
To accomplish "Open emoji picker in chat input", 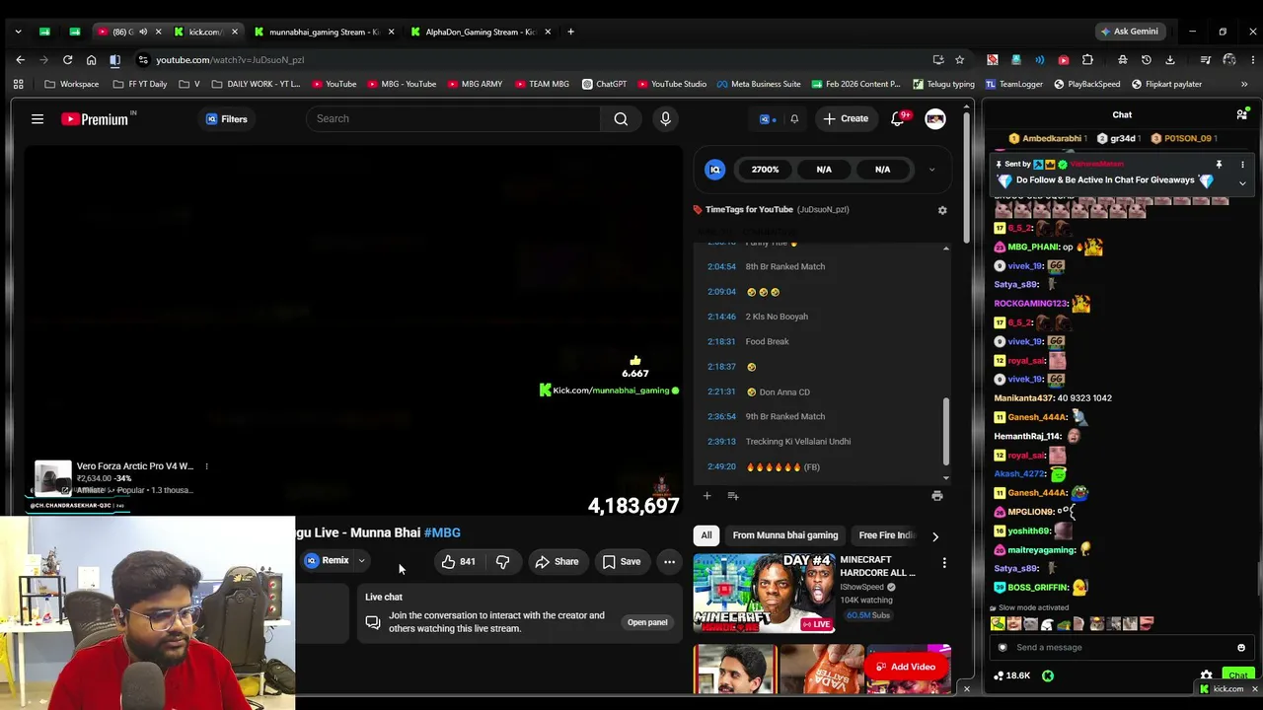I will pyautogui.click(x=1241, y=648).
